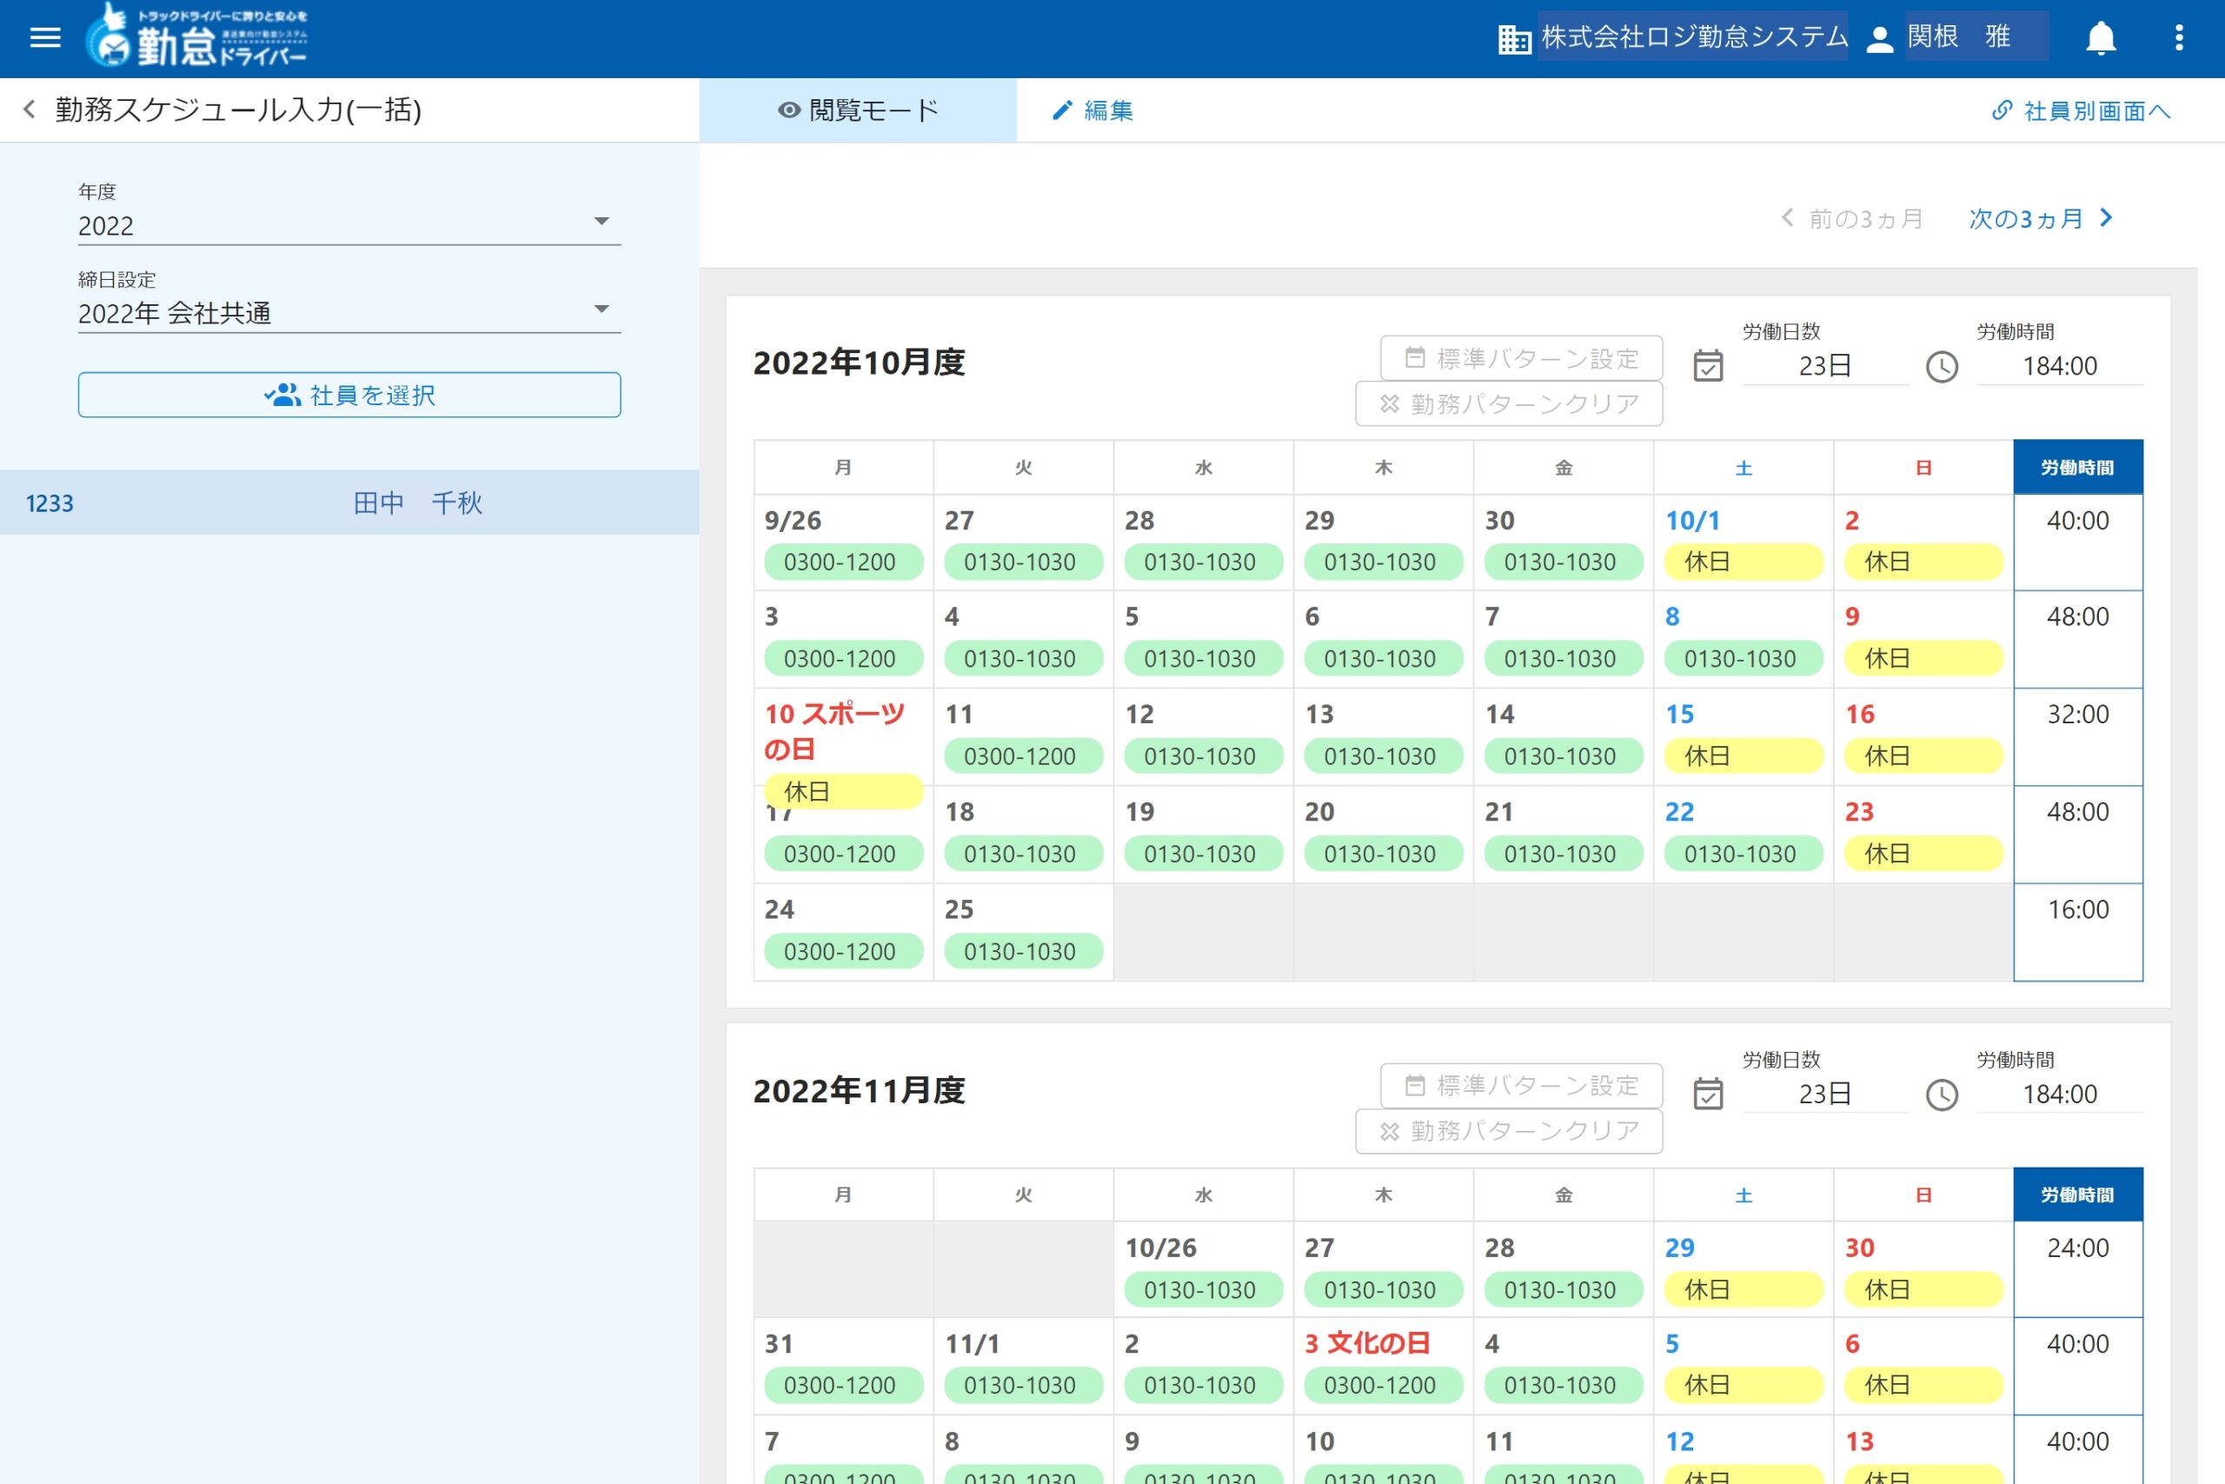Go to 次の3ヵ月

[2041, 218]
